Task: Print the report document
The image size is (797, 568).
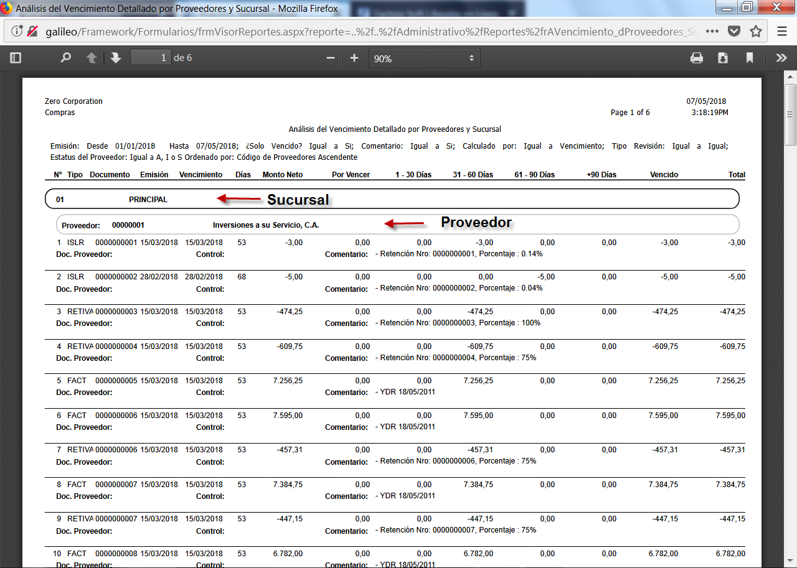Action: tap(697, 58)
